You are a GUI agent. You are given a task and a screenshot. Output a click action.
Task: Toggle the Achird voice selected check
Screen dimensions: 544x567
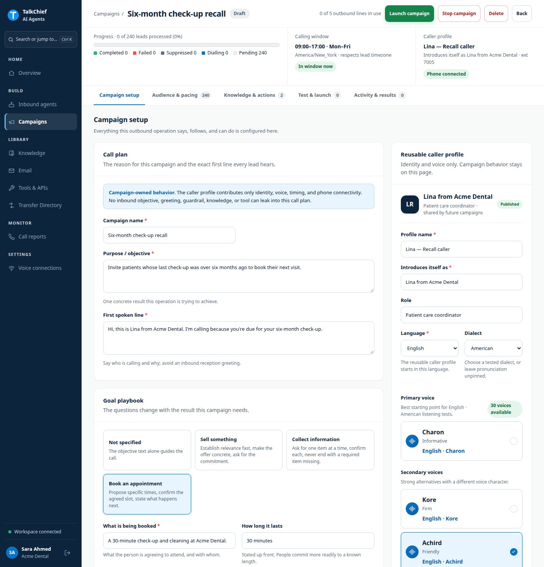[514, 552]
